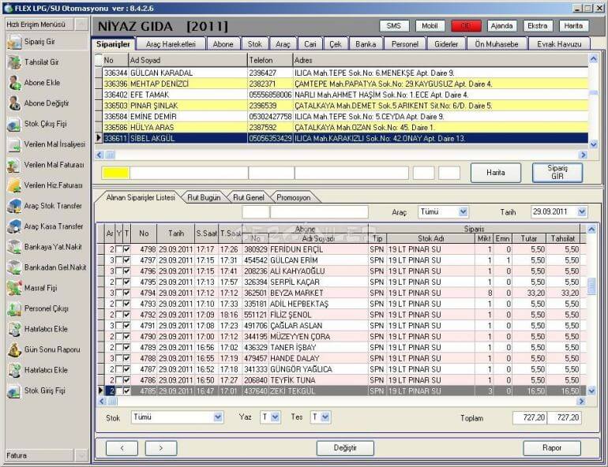
Task: Open the Tarih date picker dropdown
Action: [x=582, y=212]
